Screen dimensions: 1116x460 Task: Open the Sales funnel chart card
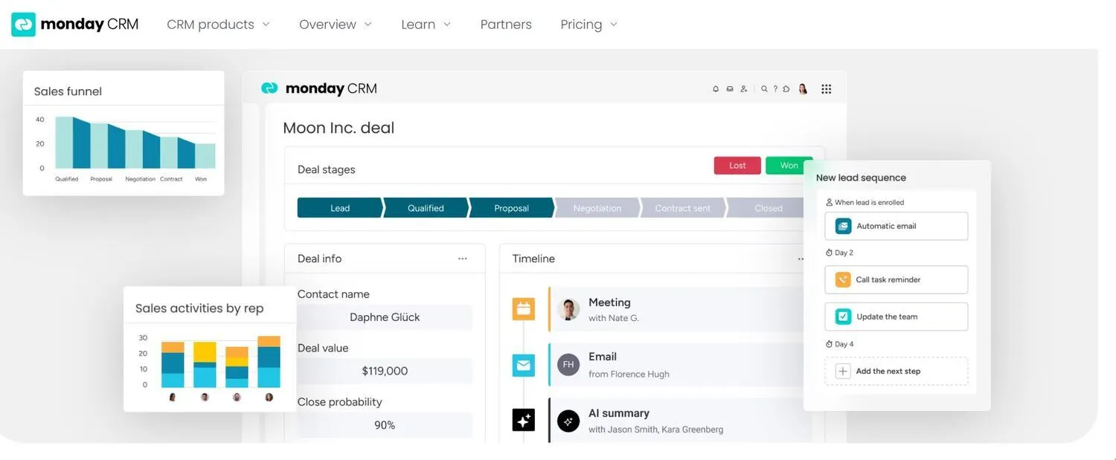124,133
